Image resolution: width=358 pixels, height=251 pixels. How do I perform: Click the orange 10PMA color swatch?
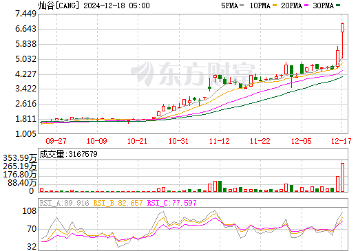(275, 6)
